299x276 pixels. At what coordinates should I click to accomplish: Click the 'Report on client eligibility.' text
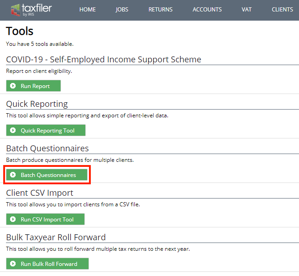point(39,71)
